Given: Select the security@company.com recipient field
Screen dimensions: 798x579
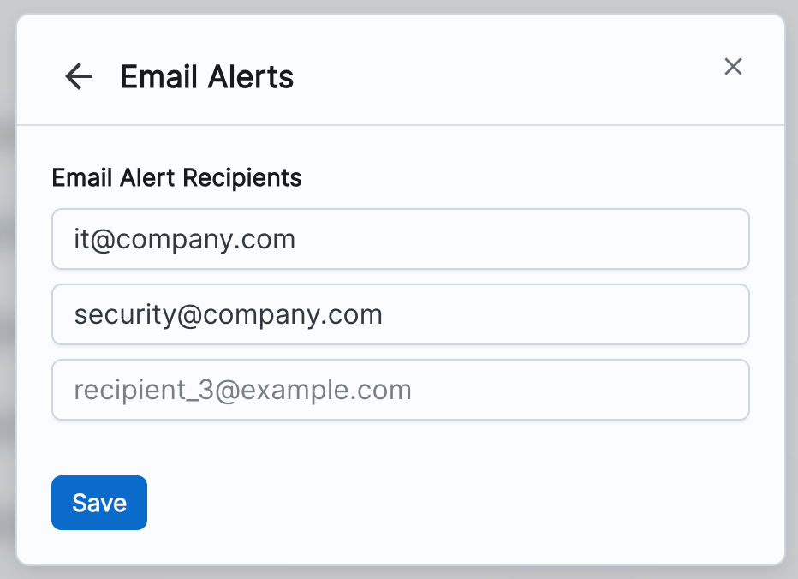Looking at the screenshot, I should [400, 314].
